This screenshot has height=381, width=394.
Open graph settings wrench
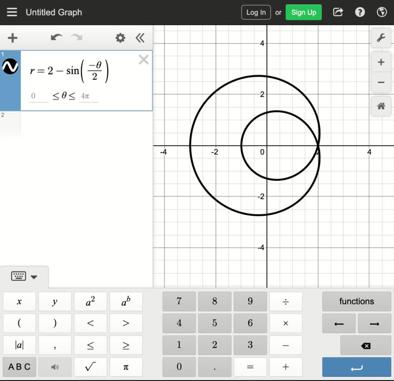(x=381, y=38)
